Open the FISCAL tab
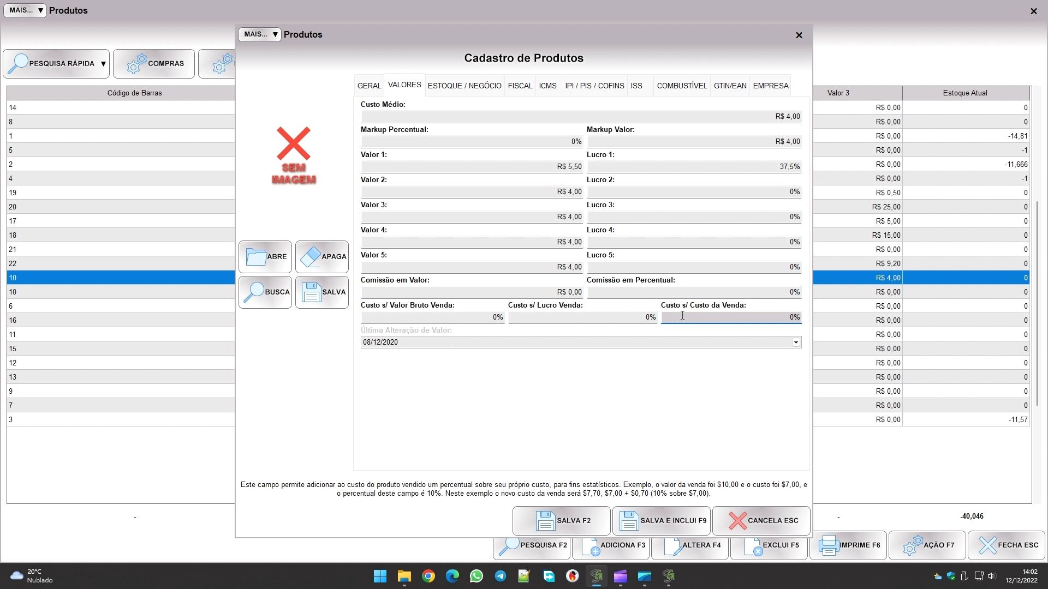The width and height of the screenshot is (1048, 589). 520,86
